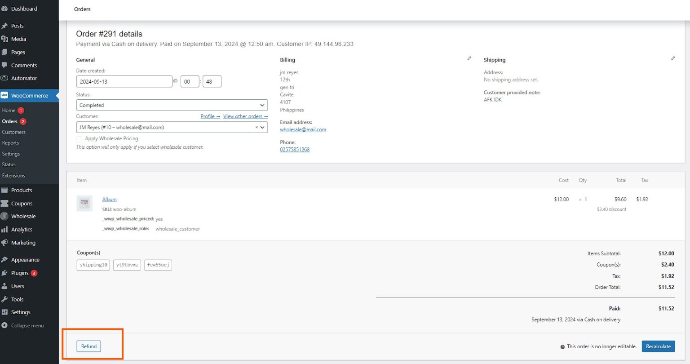The image size is (690, 364).
Task: Open the customer Profile link
Action: pos(210,116)
